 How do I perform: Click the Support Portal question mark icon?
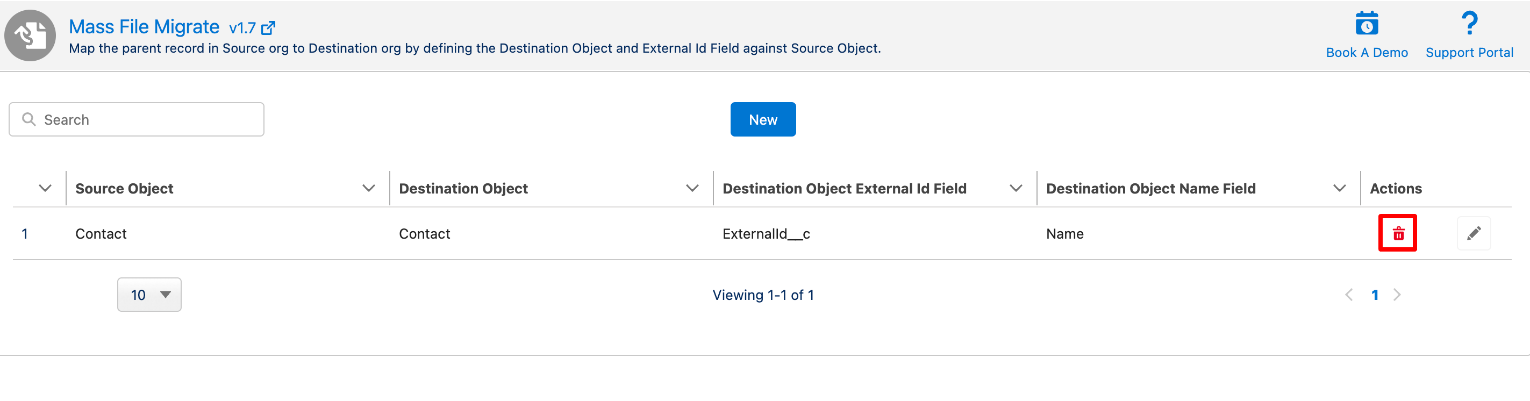(1469, 24)
